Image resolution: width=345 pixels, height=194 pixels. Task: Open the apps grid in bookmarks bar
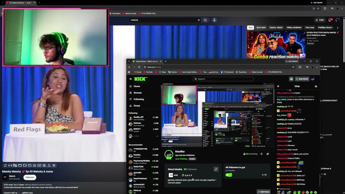click(x=129, y=72)
